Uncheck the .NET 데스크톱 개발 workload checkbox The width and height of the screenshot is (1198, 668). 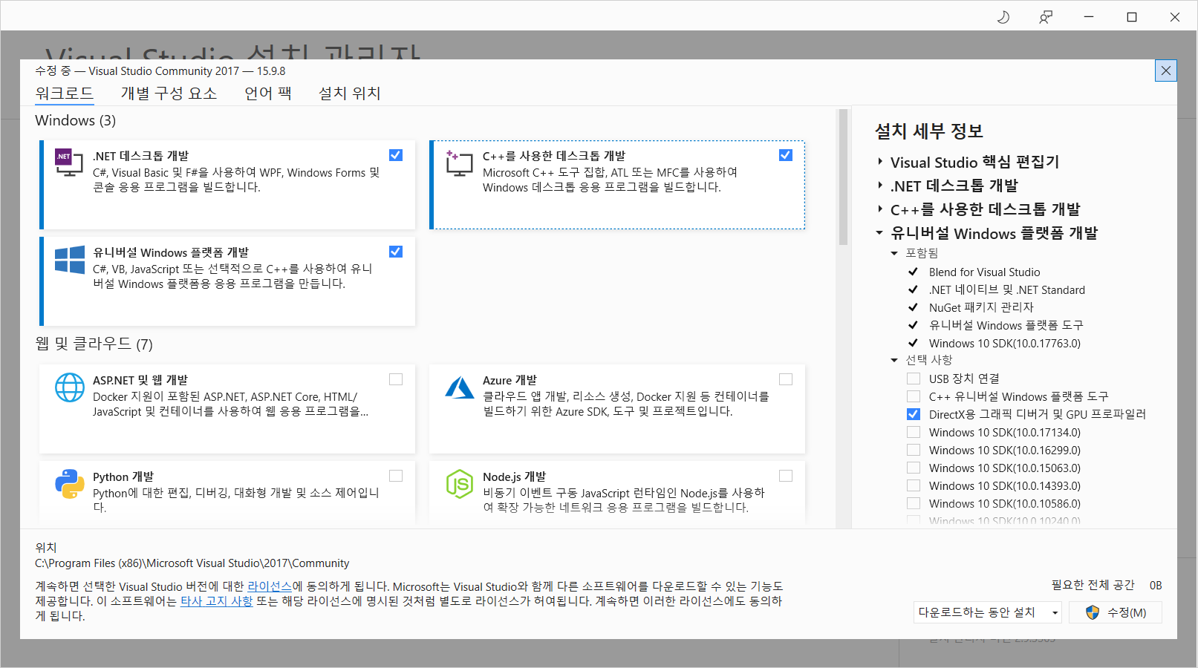[x=396, y=155]
